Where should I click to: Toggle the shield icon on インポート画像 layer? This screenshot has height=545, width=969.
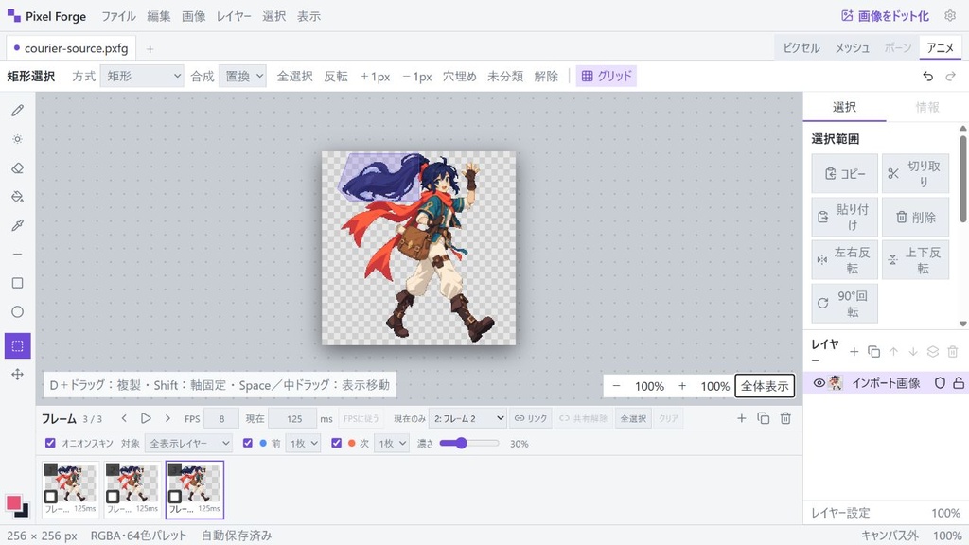(x=940, y=383)
